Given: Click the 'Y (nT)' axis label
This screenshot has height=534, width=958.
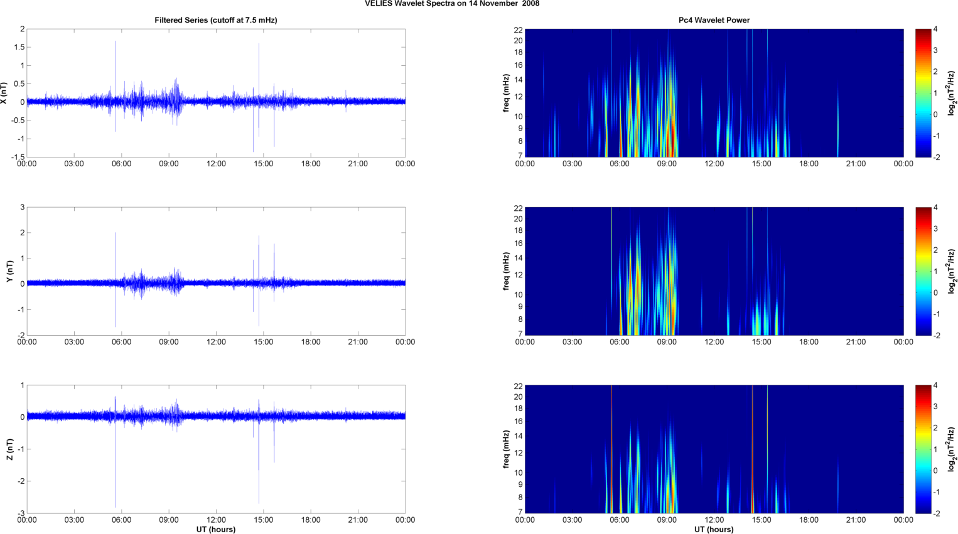Looking at the screenshot, I should pyautogui.click(x=9, y=271).
